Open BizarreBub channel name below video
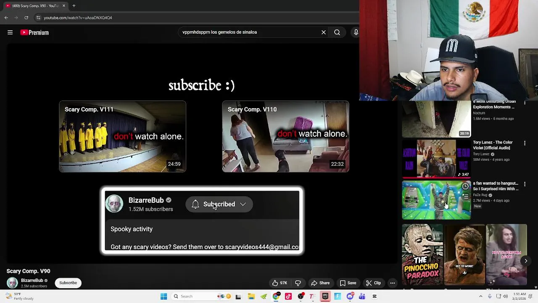The width and height of the screenshot is (538, 303). pyautogui.click(x=32, y=280)
